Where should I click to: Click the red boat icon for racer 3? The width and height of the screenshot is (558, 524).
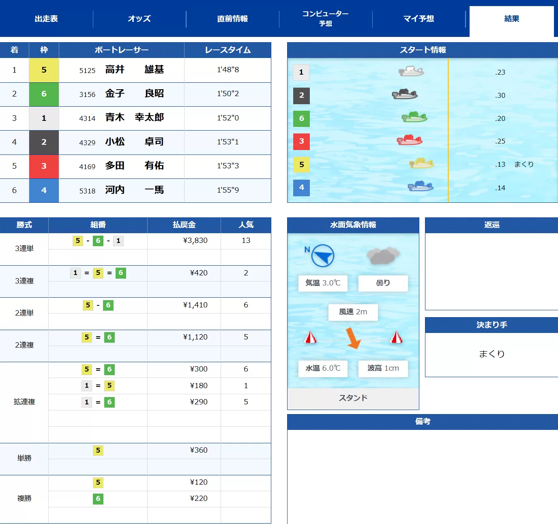click(411, 141)
